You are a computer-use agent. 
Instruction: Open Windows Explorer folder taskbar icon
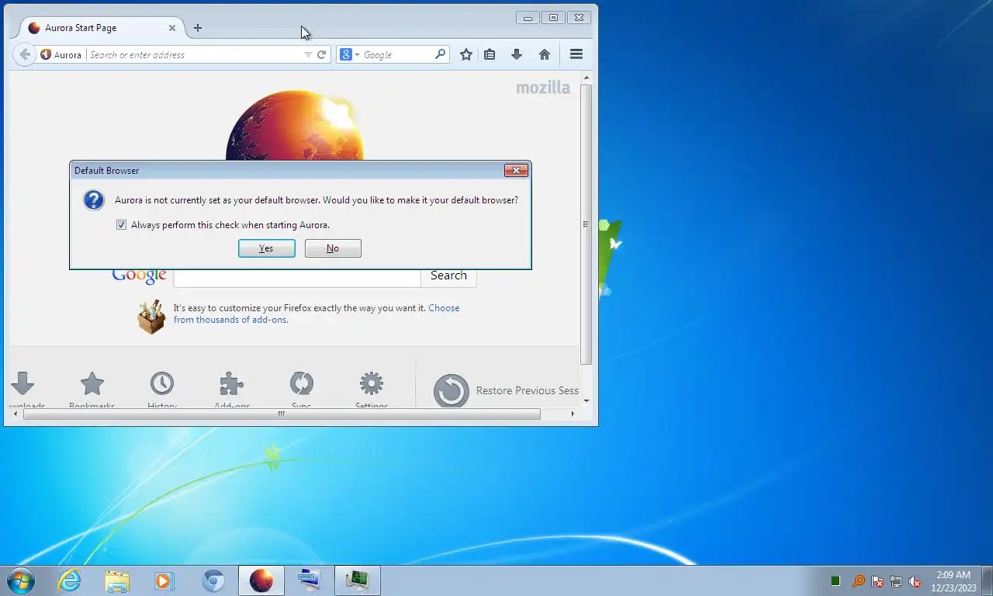point(117,580)
